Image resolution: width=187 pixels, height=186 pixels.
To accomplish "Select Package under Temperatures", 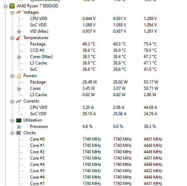I will coord(38,44).
